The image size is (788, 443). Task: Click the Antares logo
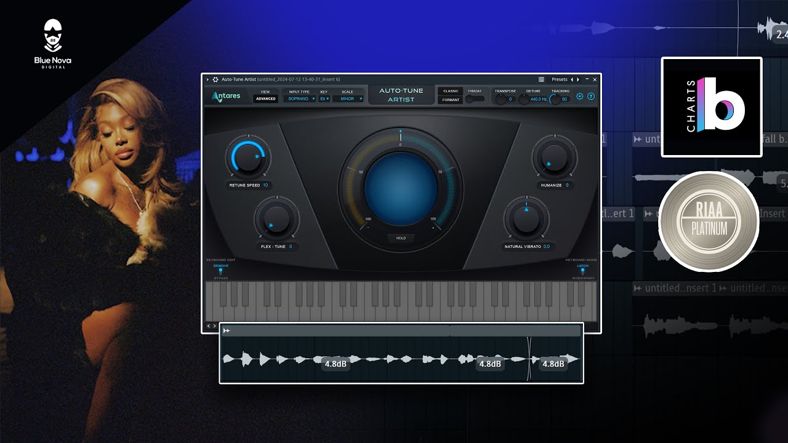[x=227, y=97]
